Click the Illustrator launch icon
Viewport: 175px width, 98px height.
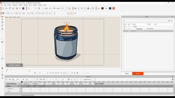coord(102,8)
